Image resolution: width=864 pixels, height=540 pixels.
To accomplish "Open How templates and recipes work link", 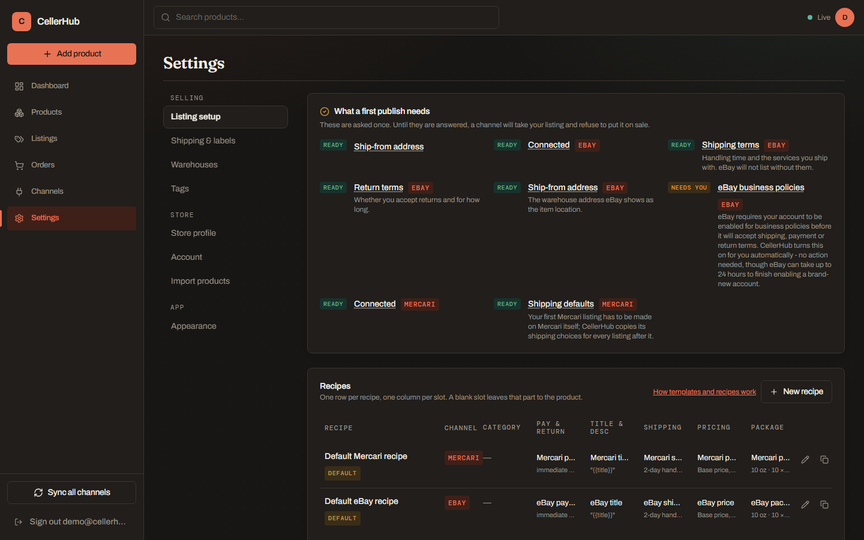I will (704, 392).
